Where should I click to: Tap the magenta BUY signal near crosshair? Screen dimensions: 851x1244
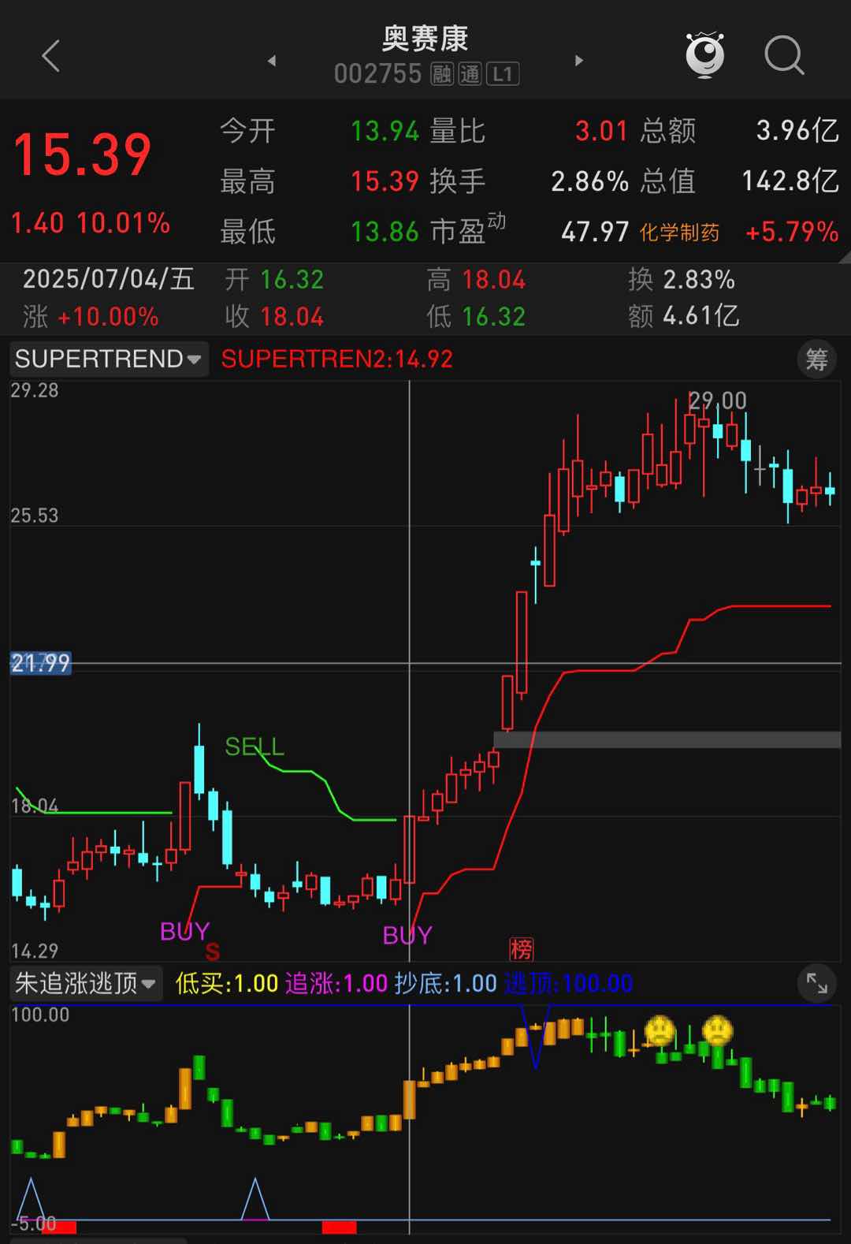coord(407,935)
